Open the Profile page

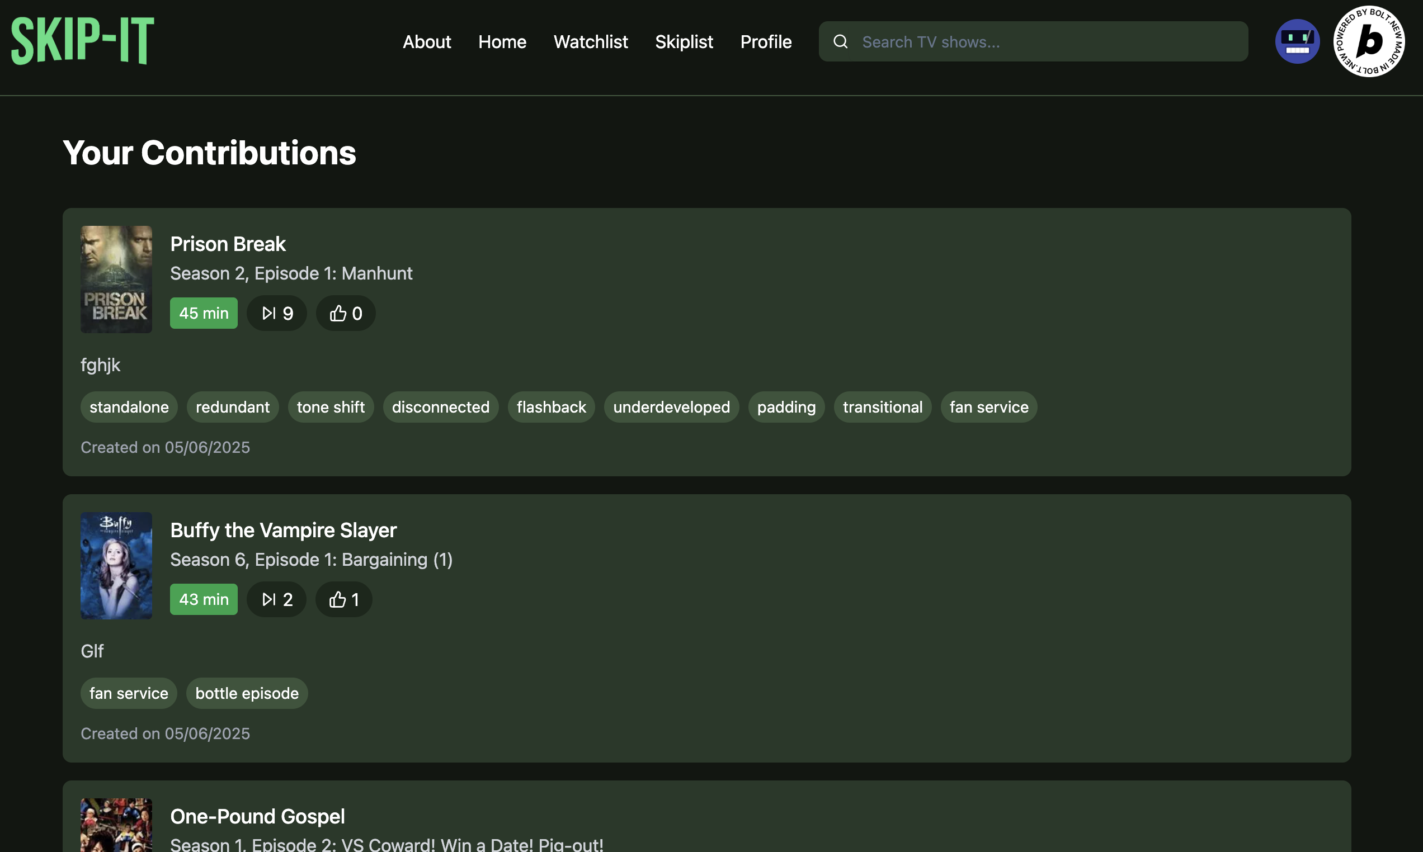(766, 42)
